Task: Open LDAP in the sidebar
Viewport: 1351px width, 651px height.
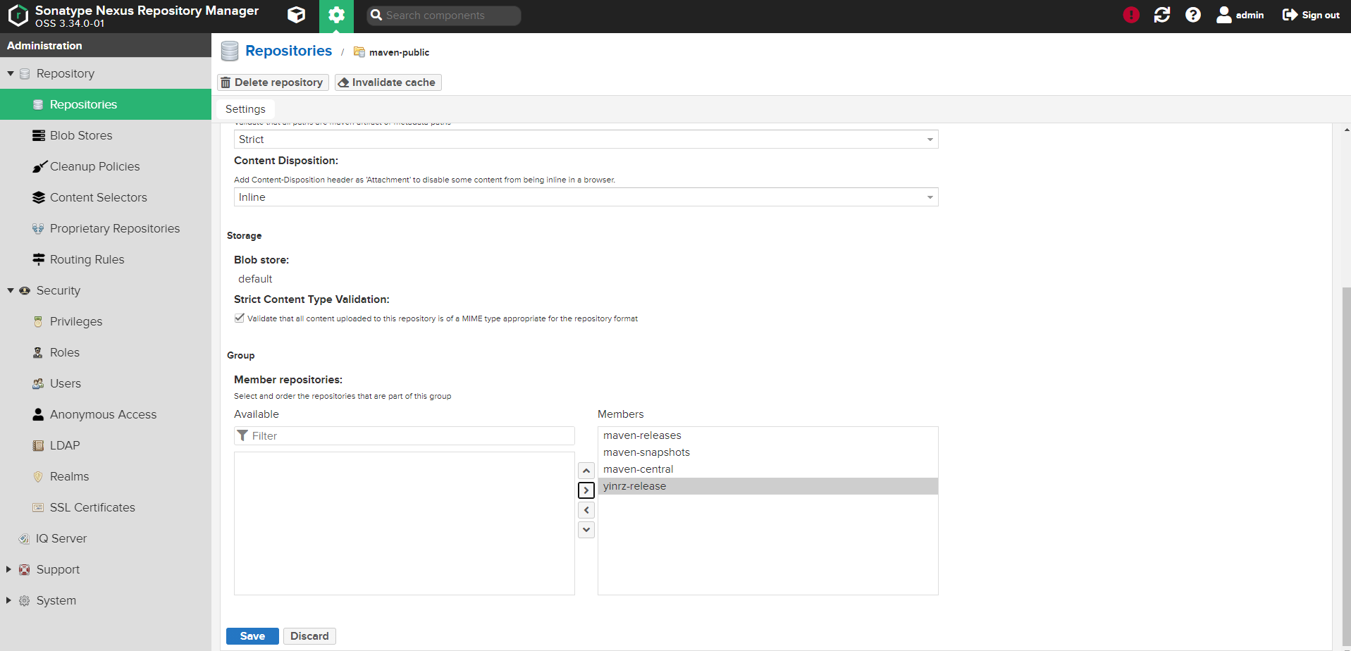Action: (106, 445)
